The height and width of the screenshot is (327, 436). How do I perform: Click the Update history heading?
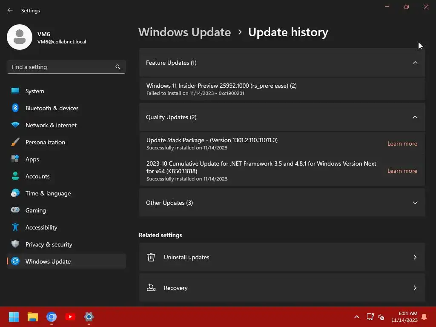[288, 32]
